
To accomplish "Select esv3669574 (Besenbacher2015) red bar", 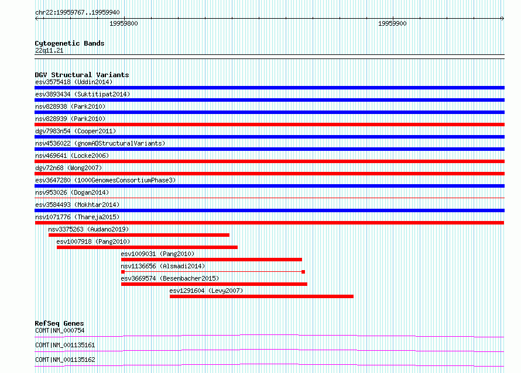I will (214, 284).
